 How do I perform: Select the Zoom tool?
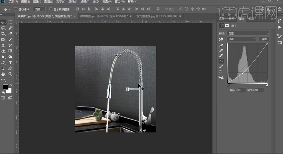[x=10, y=74]
